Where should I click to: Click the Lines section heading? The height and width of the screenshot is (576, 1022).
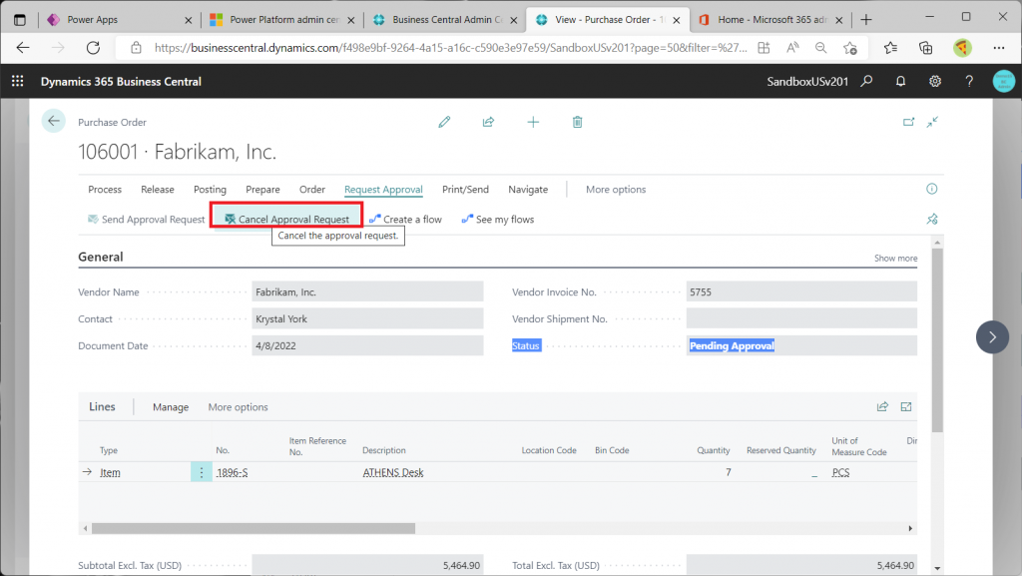pos(103,406)
